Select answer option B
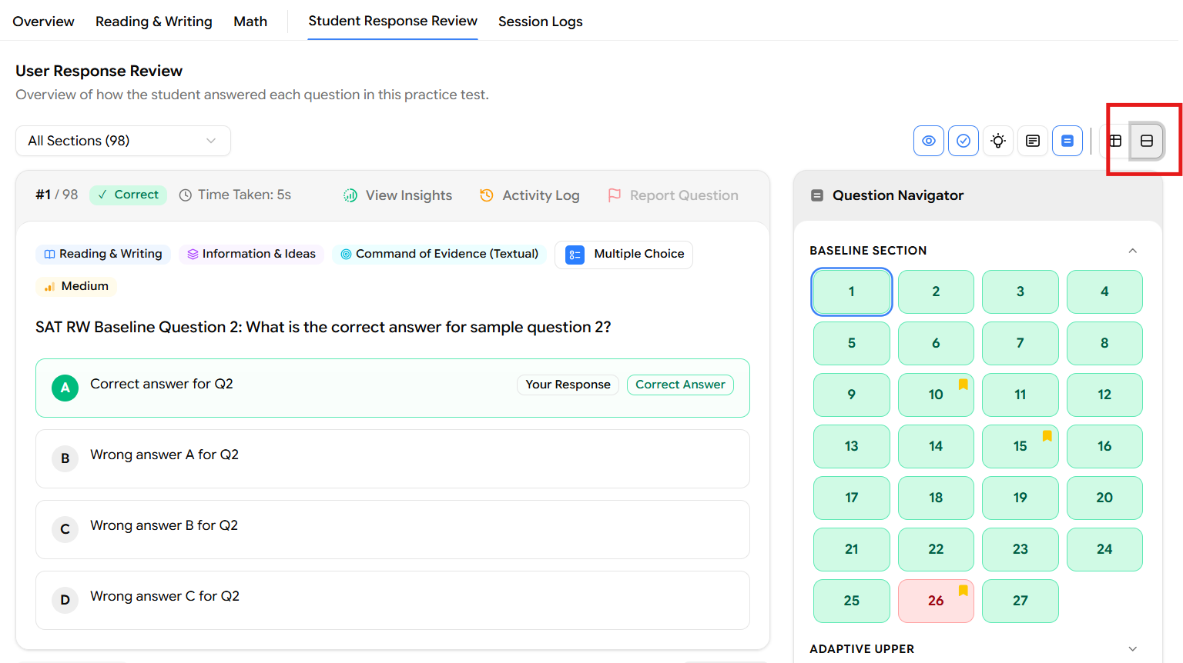The image size is (1183, 663). pyautogui.click(x=393, y=458)
